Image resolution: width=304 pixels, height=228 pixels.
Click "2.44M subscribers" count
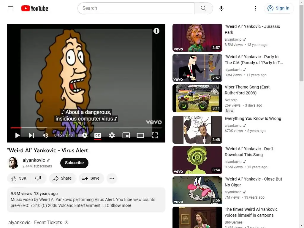point(37,166)
